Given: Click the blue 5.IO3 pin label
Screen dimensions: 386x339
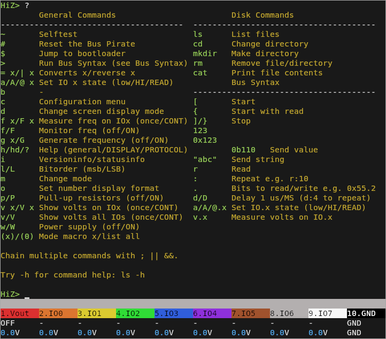Looking at the screenshot, I should pos(173,313).
